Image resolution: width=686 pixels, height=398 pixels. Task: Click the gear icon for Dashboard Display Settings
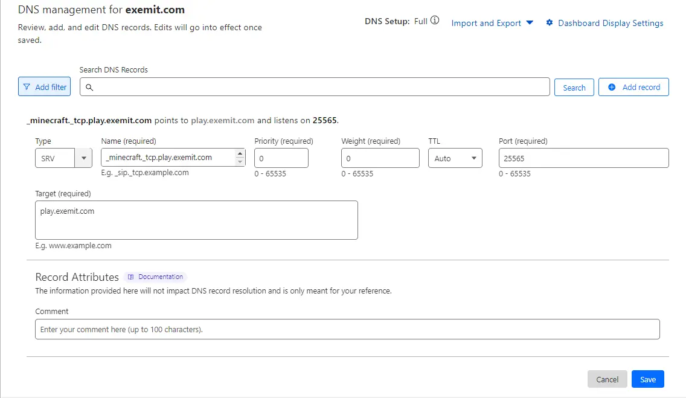point(550,23)
